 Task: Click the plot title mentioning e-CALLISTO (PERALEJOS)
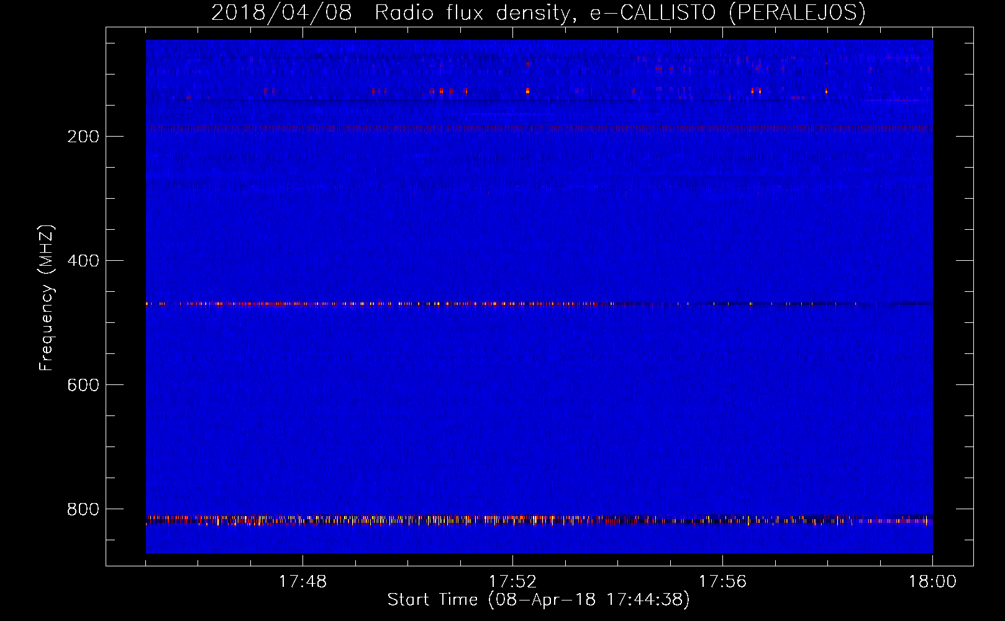(538, 12)
